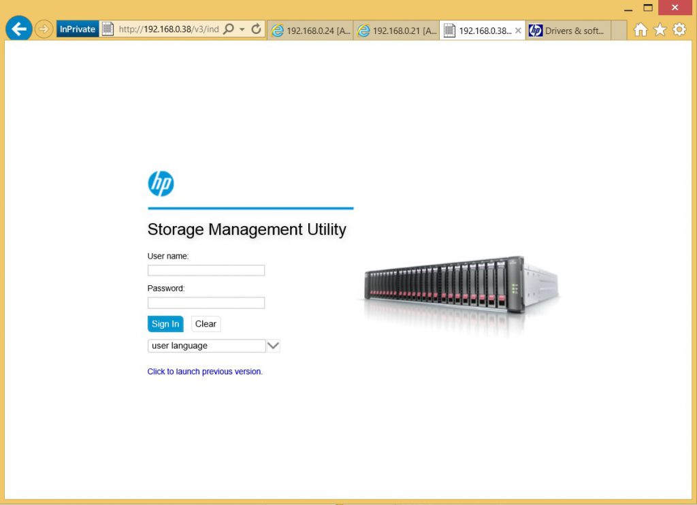Click the InPrivate indicator badge
This screenshot has width=697, height=505.
click(78, 29)
